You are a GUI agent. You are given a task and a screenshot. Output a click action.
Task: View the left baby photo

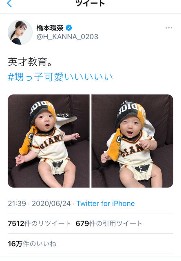click(49, 141)
